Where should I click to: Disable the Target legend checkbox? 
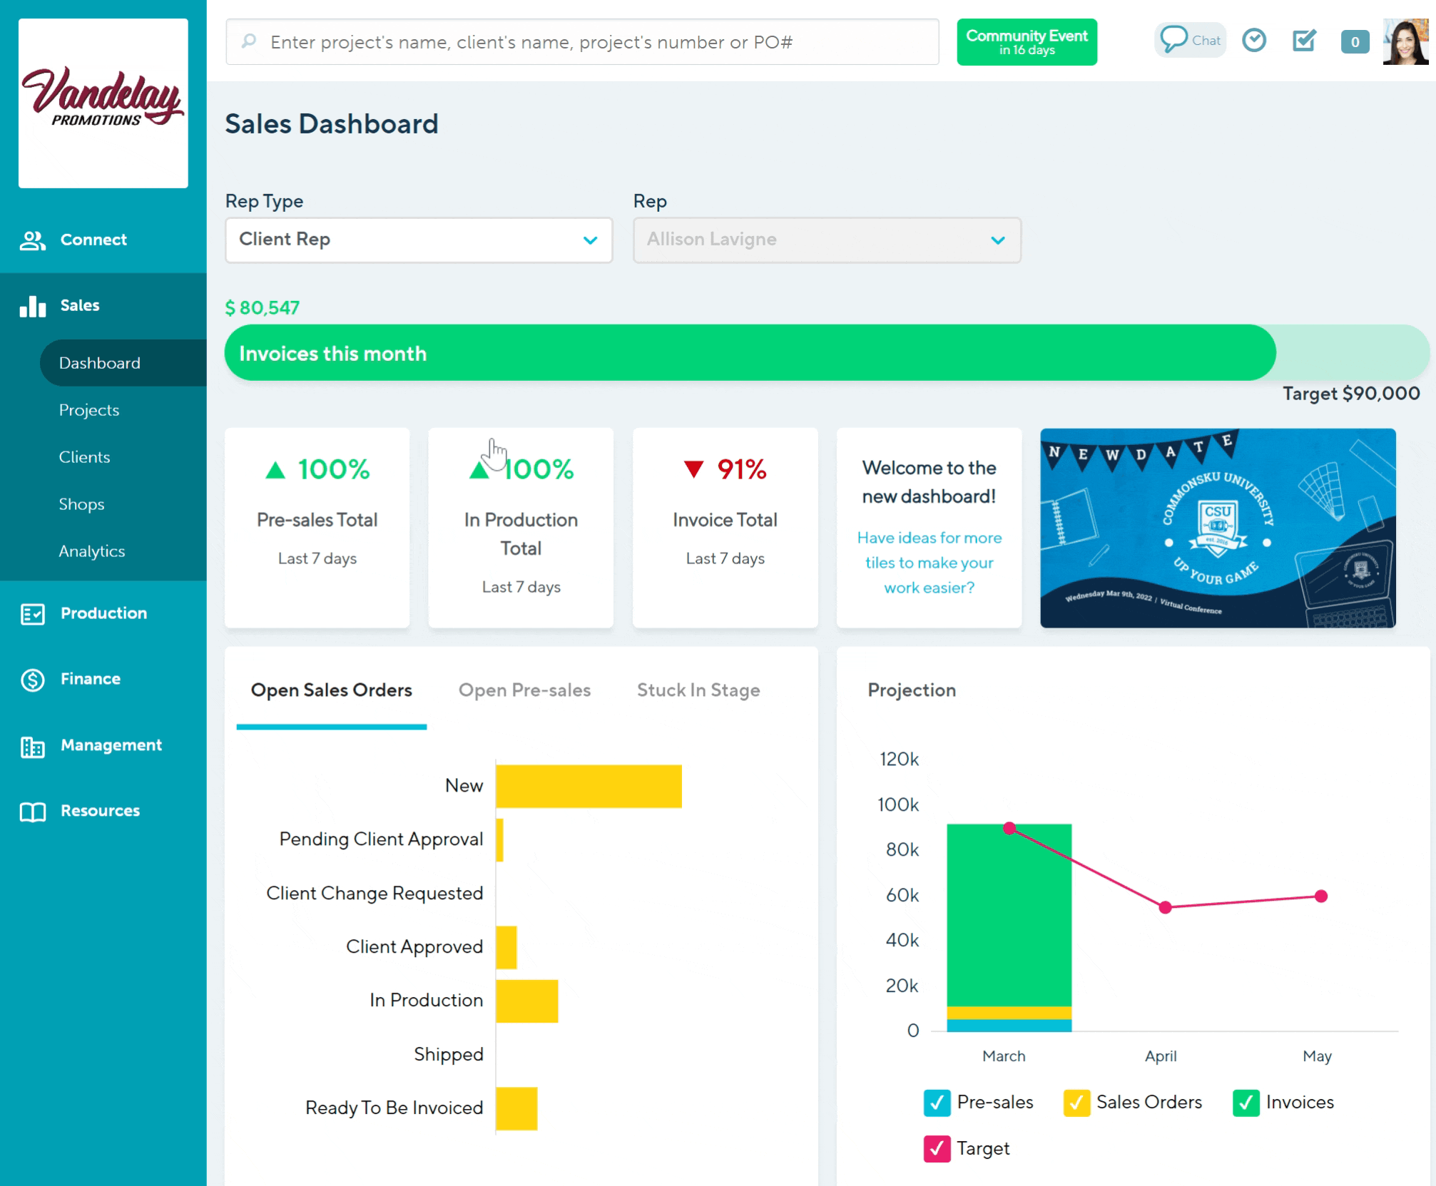coord(936,1149)
